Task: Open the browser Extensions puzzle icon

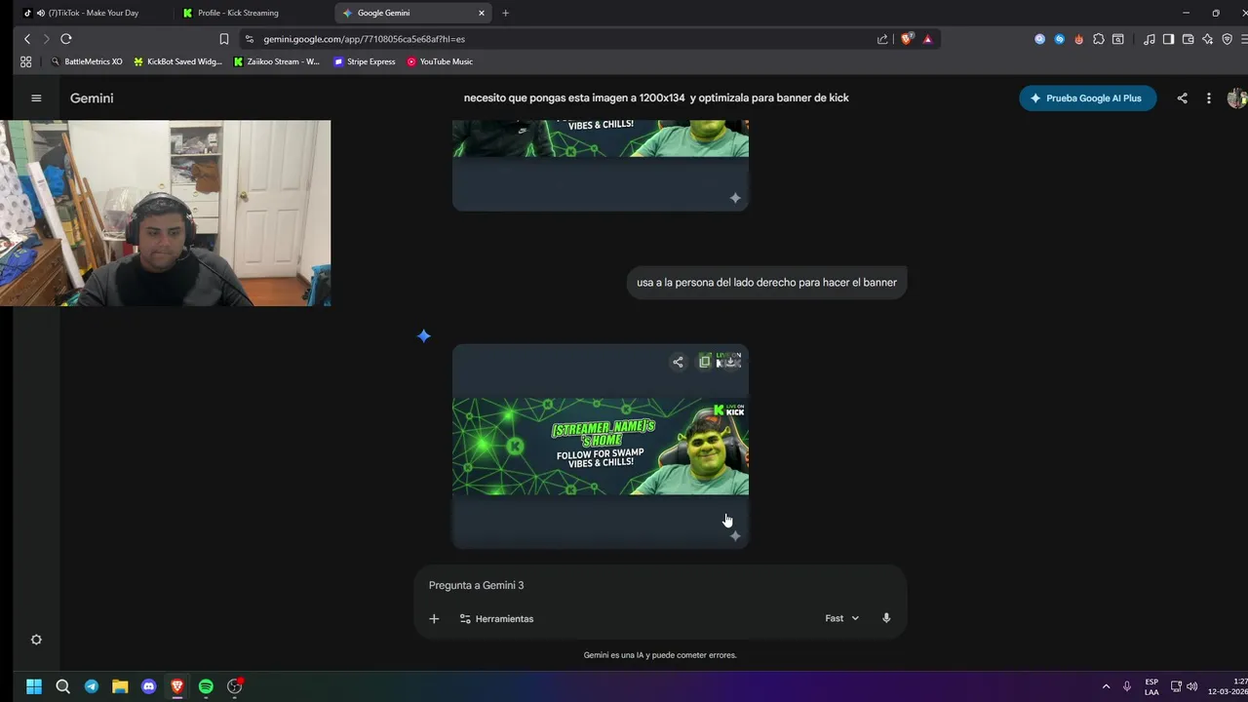Action: coord(1098,39)
